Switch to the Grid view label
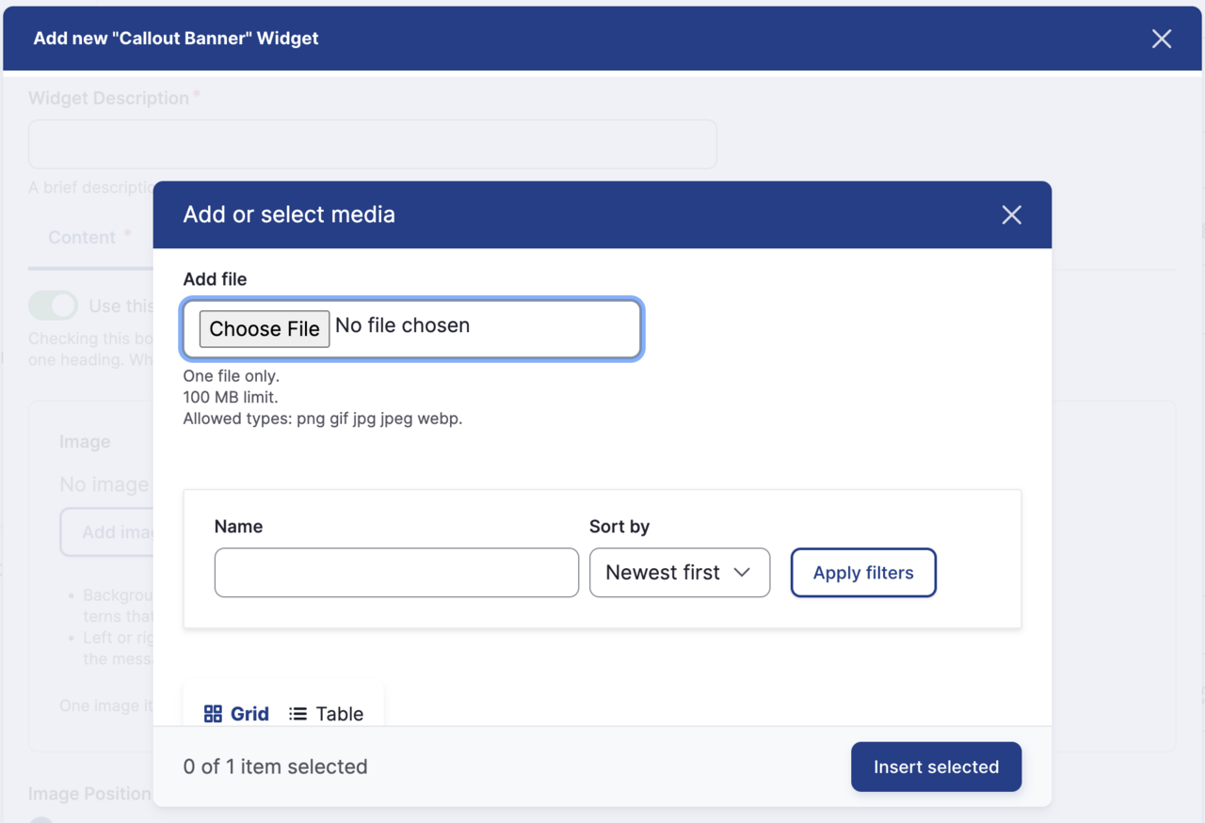 pos(249,714)
